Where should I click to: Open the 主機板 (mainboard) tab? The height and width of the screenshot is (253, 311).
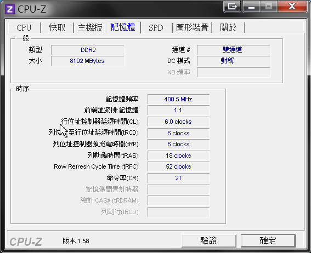click(90, 27)
